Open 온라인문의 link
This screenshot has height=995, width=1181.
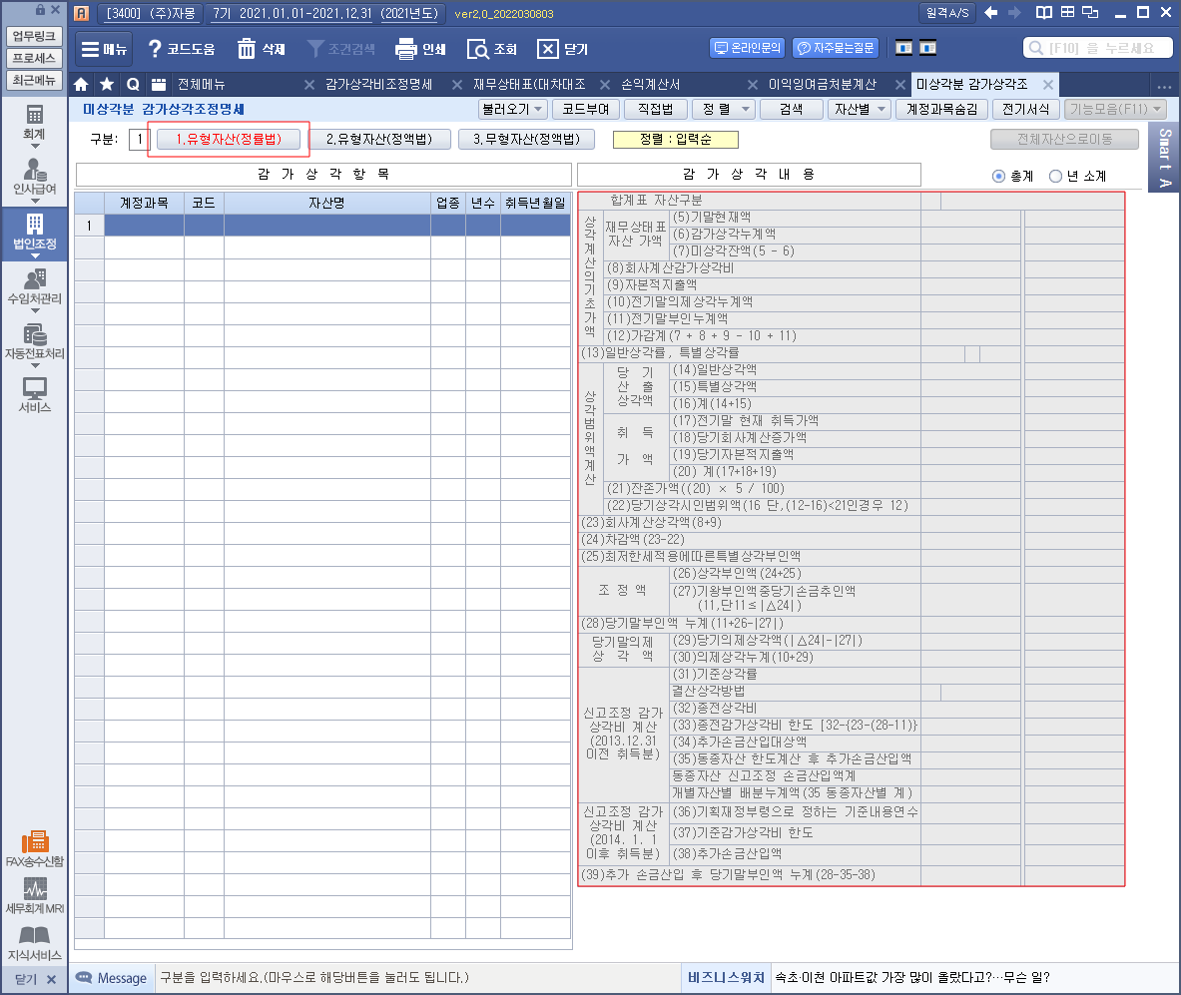(747, 48)
